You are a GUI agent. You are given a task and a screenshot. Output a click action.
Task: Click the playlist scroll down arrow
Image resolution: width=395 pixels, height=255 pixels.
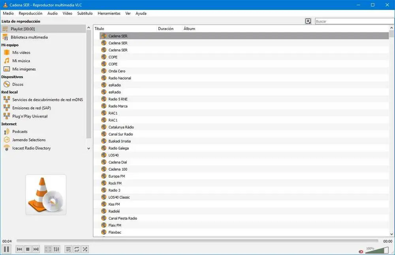tap(391, 234)
